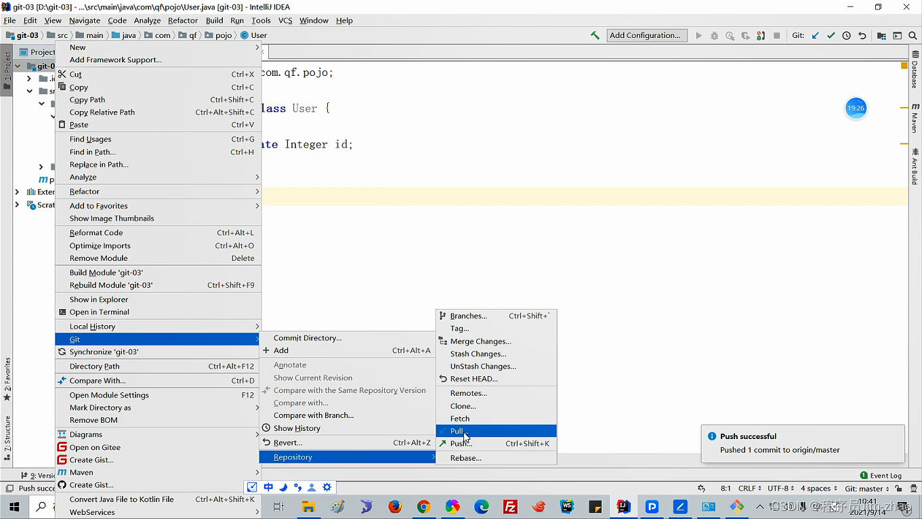Viewport: 922px width, 519px height.
Task: Click the Run Anything toolbar icon
Action: 897,35
